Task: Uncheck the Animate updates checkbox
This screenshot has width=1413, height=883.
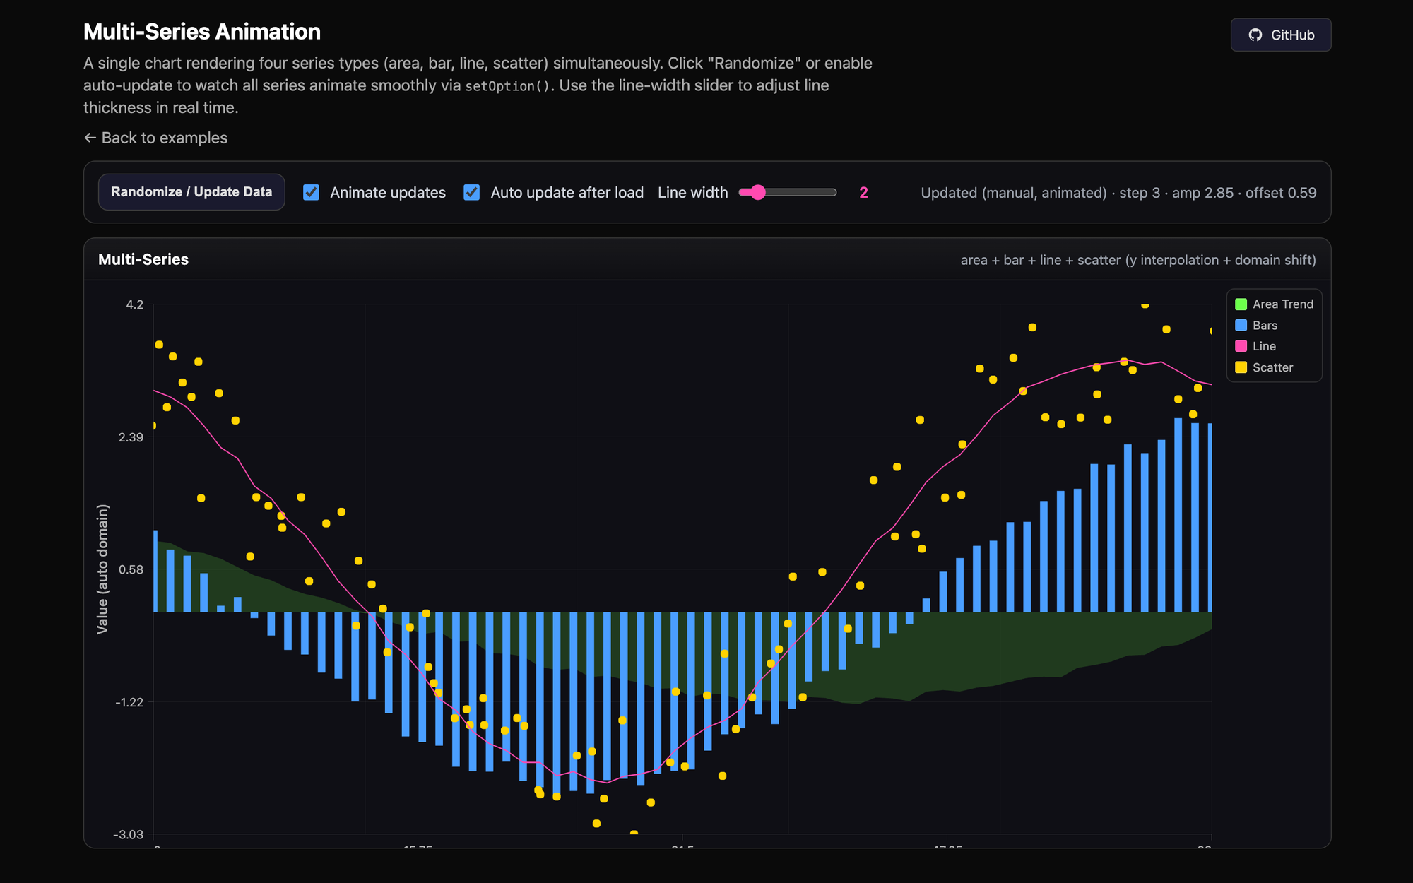Action: coord(311,192)
